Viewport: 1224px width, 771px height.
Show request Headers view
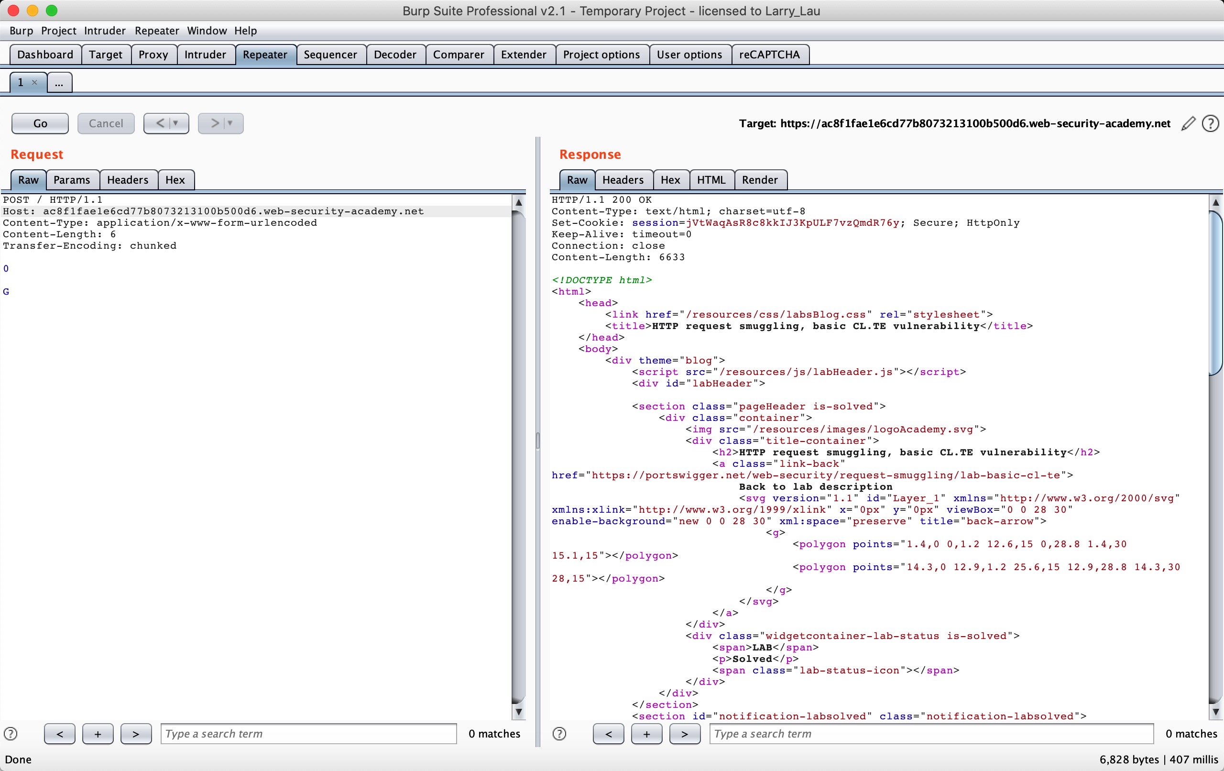point(128,179)
